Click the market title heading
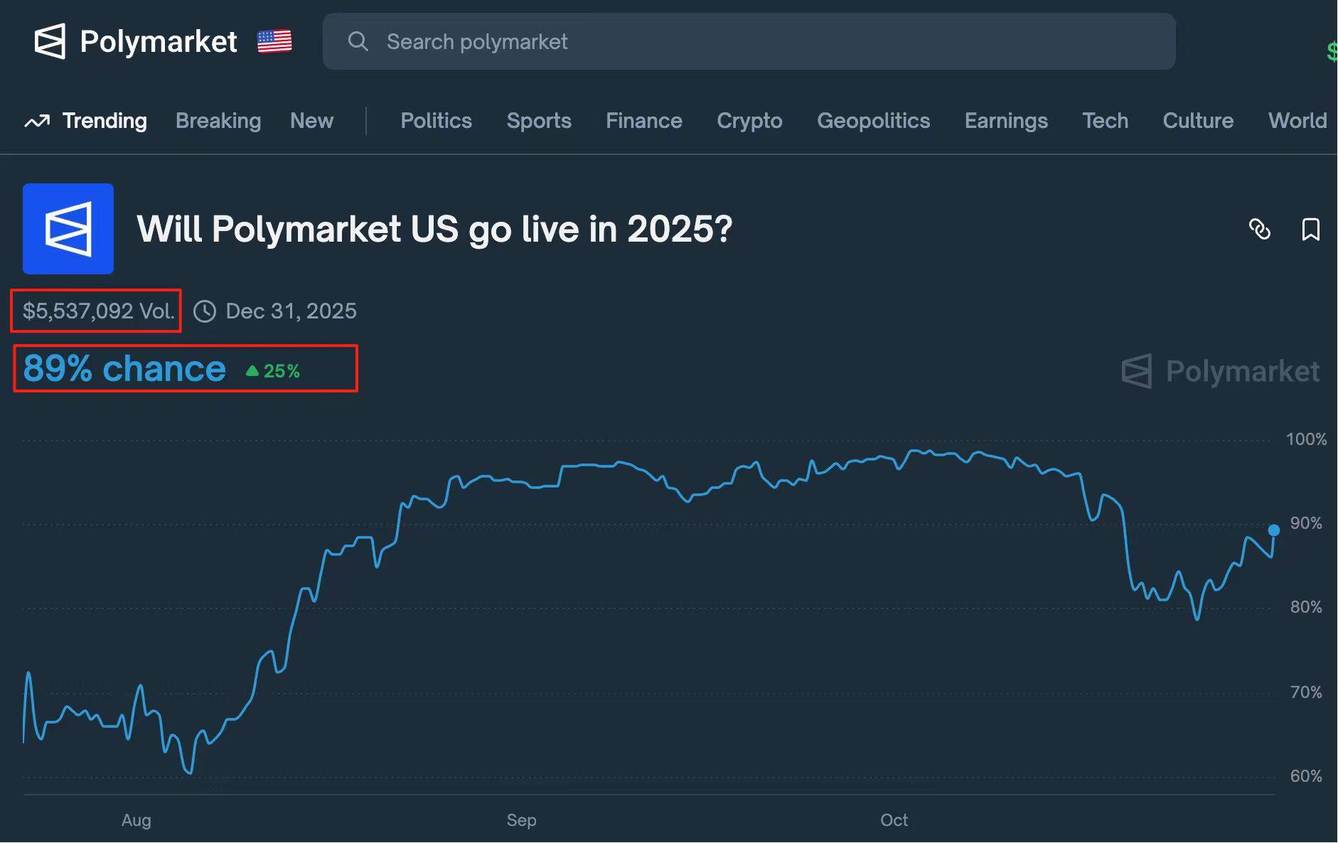Image resolution: width=1338 pixels, height=843 pixels. click(434, 229)
